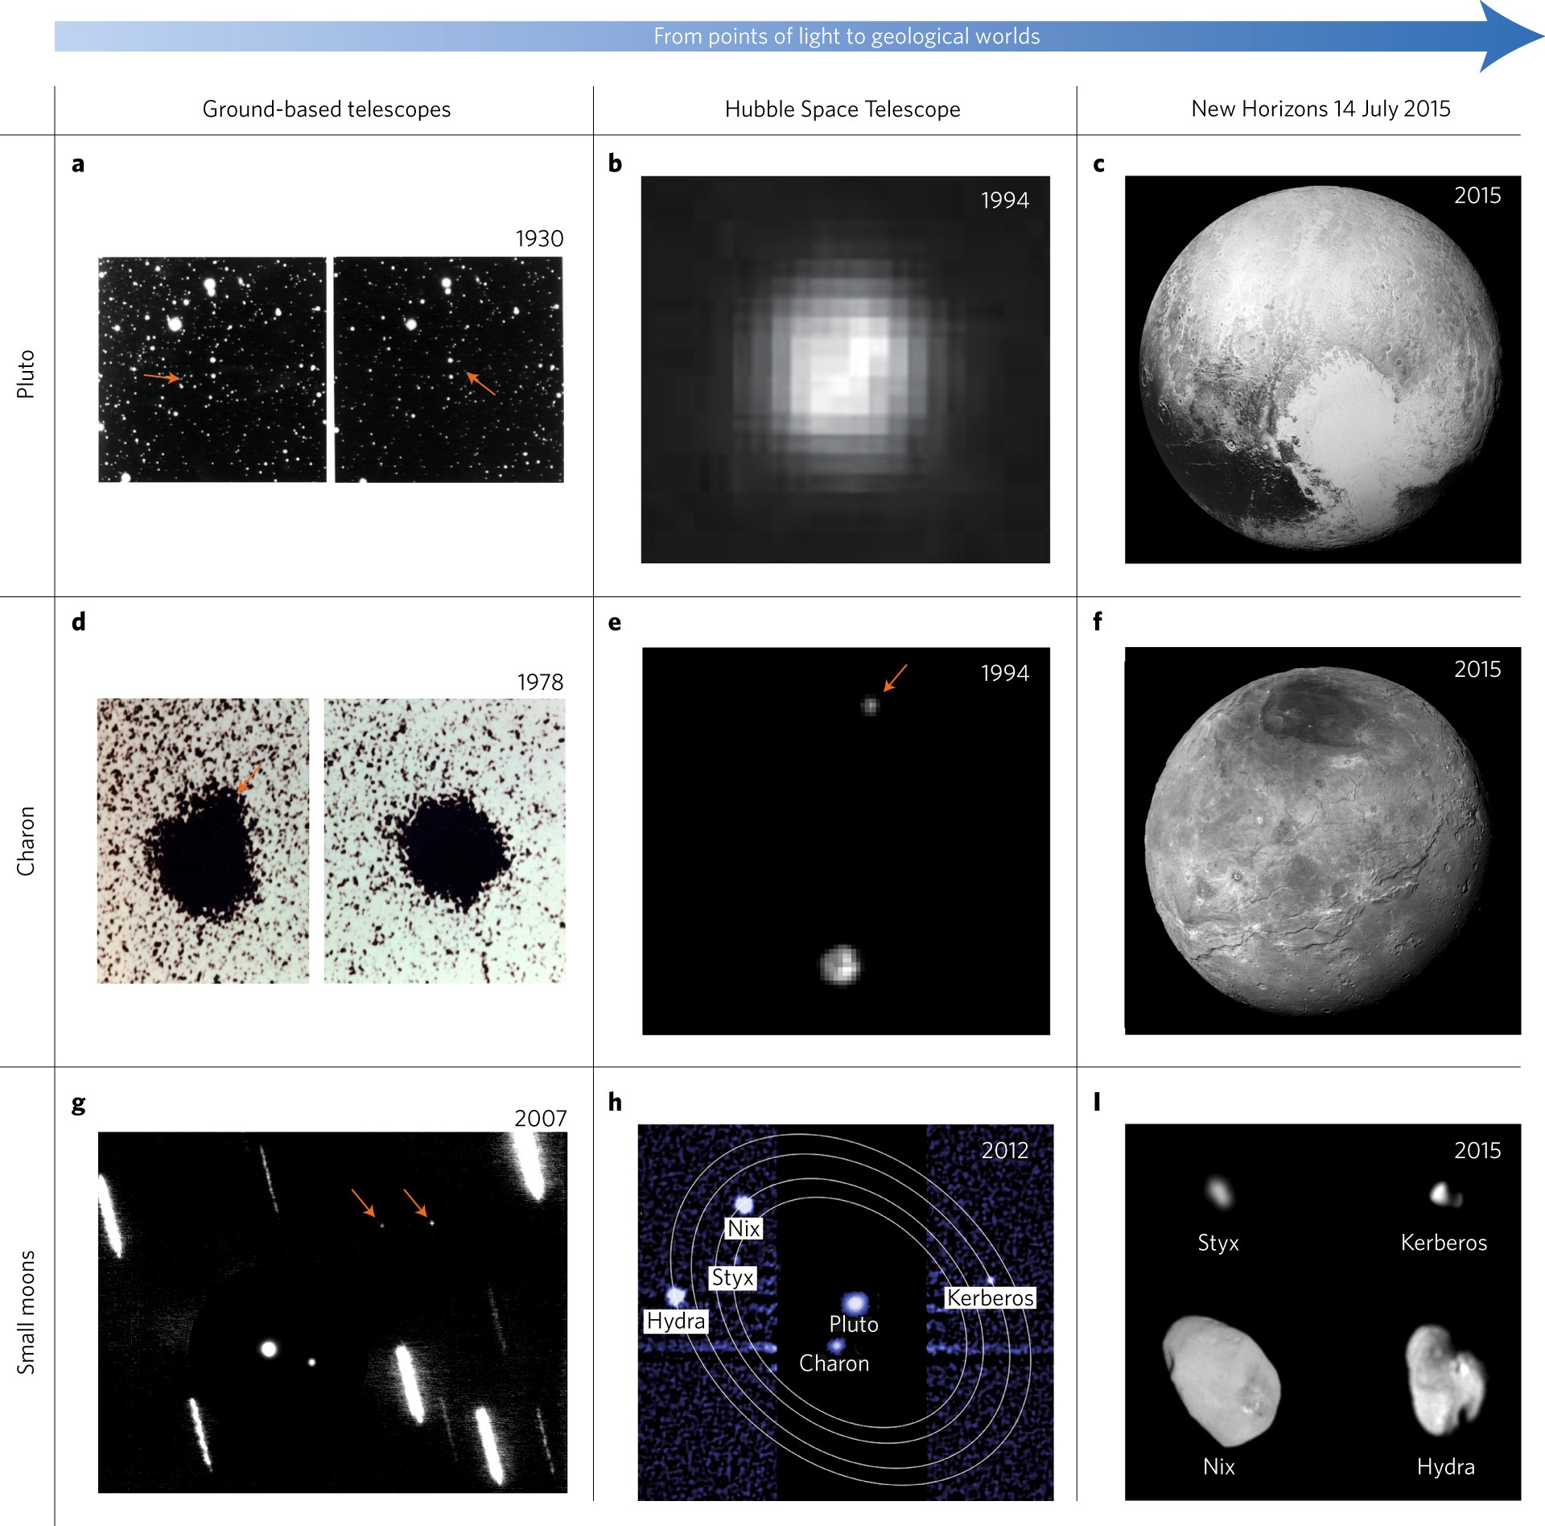Click the Hubble Space Telescope column header
This screenshot has width=1545, height=1526.
842,109
